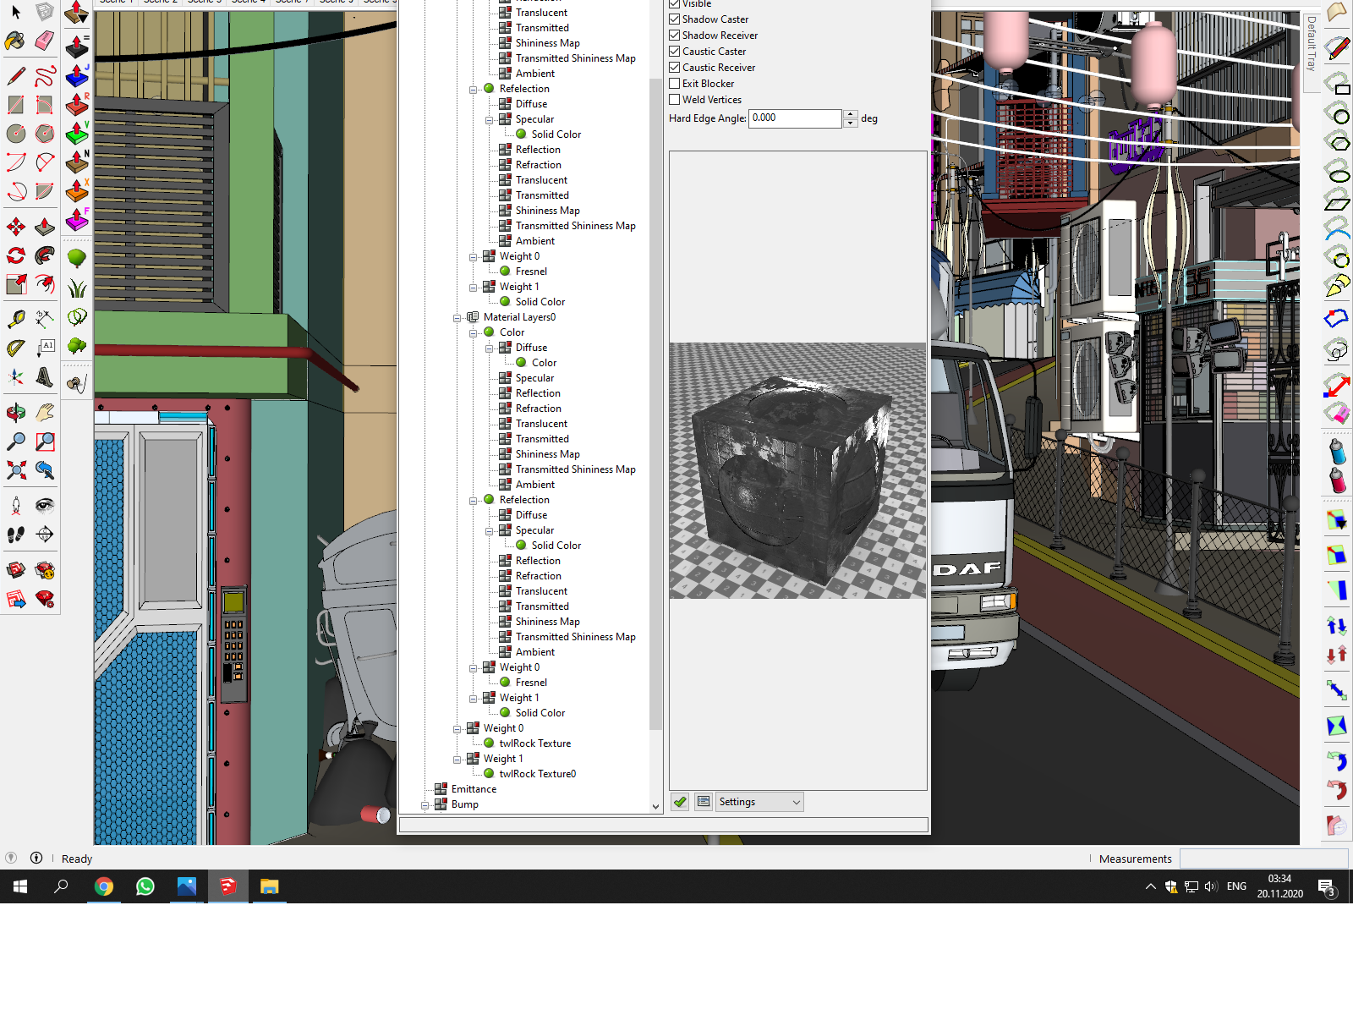Activate the Look Around eye tool
This screenshot has height=1015, width=1353.
[45, 506]
